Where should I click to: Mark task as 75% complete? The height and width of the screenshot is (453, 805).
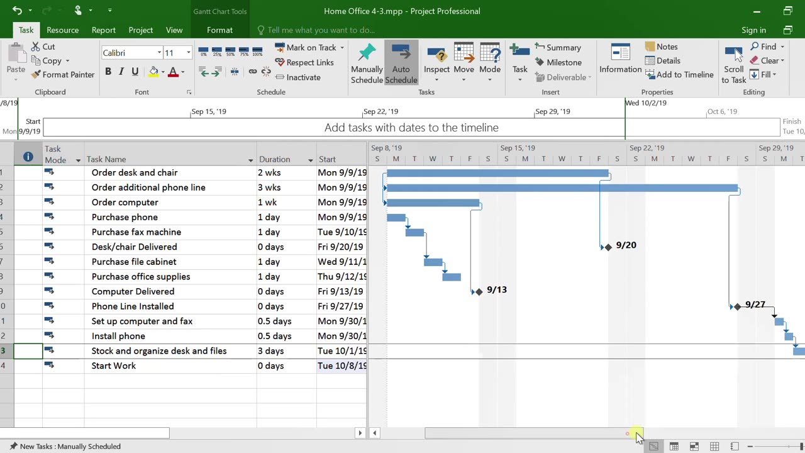[x=244, y=52]
